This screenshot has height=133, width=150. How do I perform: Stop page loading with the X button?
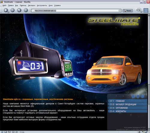[x=26, y=10]
